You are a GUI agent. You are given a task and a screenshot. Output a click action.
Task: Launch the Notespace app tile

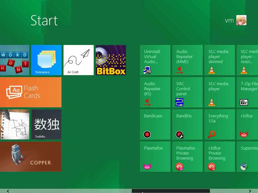[46, 60]
